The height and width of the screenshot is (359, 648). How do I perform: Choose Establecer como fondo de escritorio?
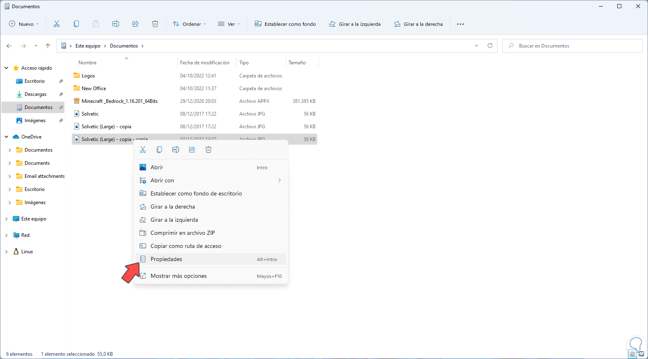coord(211,193)
